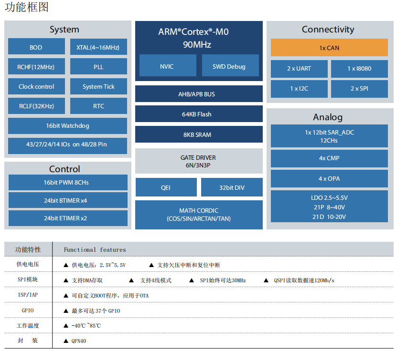Image resolution: width=397 pixels, height=351 pixels.
Task: Click the SWD Debug block
Action: [x=230, y=65]
